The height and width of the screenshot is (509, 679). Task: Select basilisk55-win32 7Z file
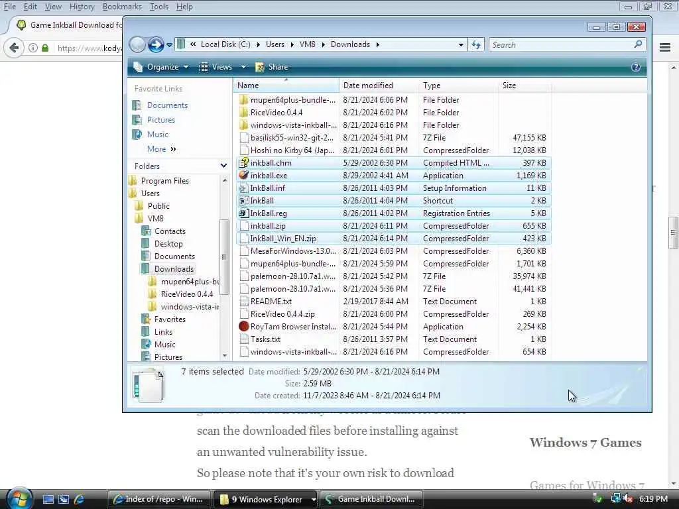coord(393,138)
